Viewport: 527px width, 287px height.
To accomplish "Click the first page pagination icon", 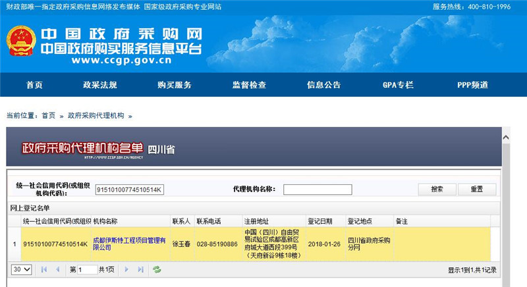I will point(44,269).
